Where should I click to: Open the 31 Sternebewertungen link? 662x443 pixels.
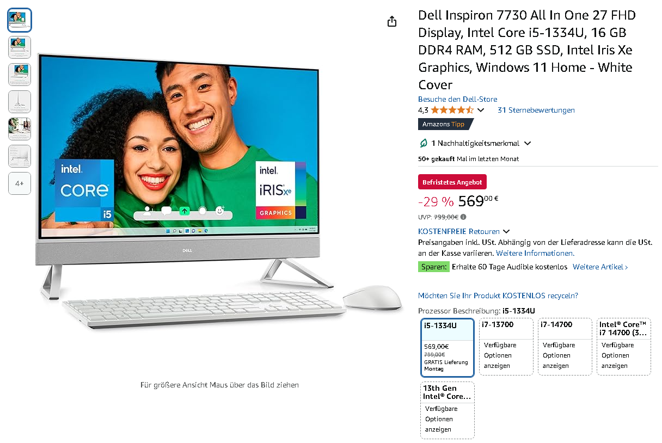(536, 110)
